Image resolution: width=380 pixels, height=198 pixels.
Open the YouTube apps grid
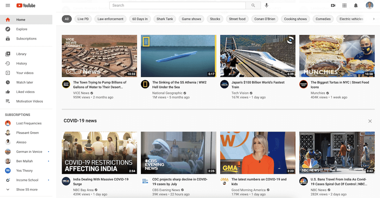tap(345, 5)
